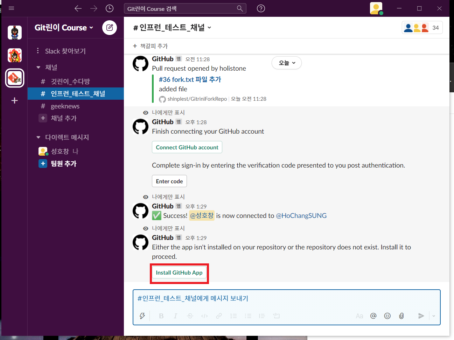Click the 오후 1:28 timestamp
The height and width of the screenshot is (340, 454).
click(x=196, y=122)
